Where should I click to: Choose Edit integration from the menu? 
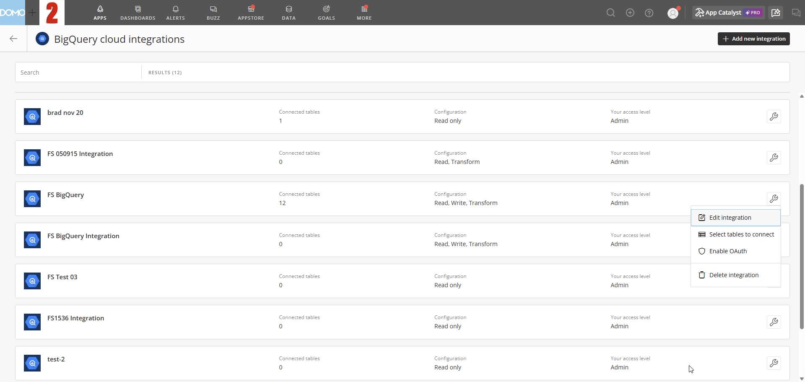735,218
